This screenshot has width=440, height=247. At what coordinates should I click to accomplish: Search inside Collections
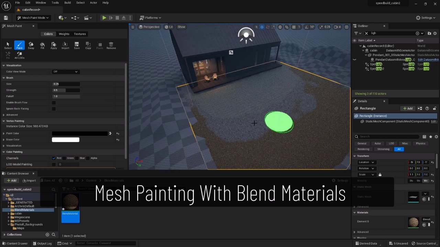[x=54, y=235]
